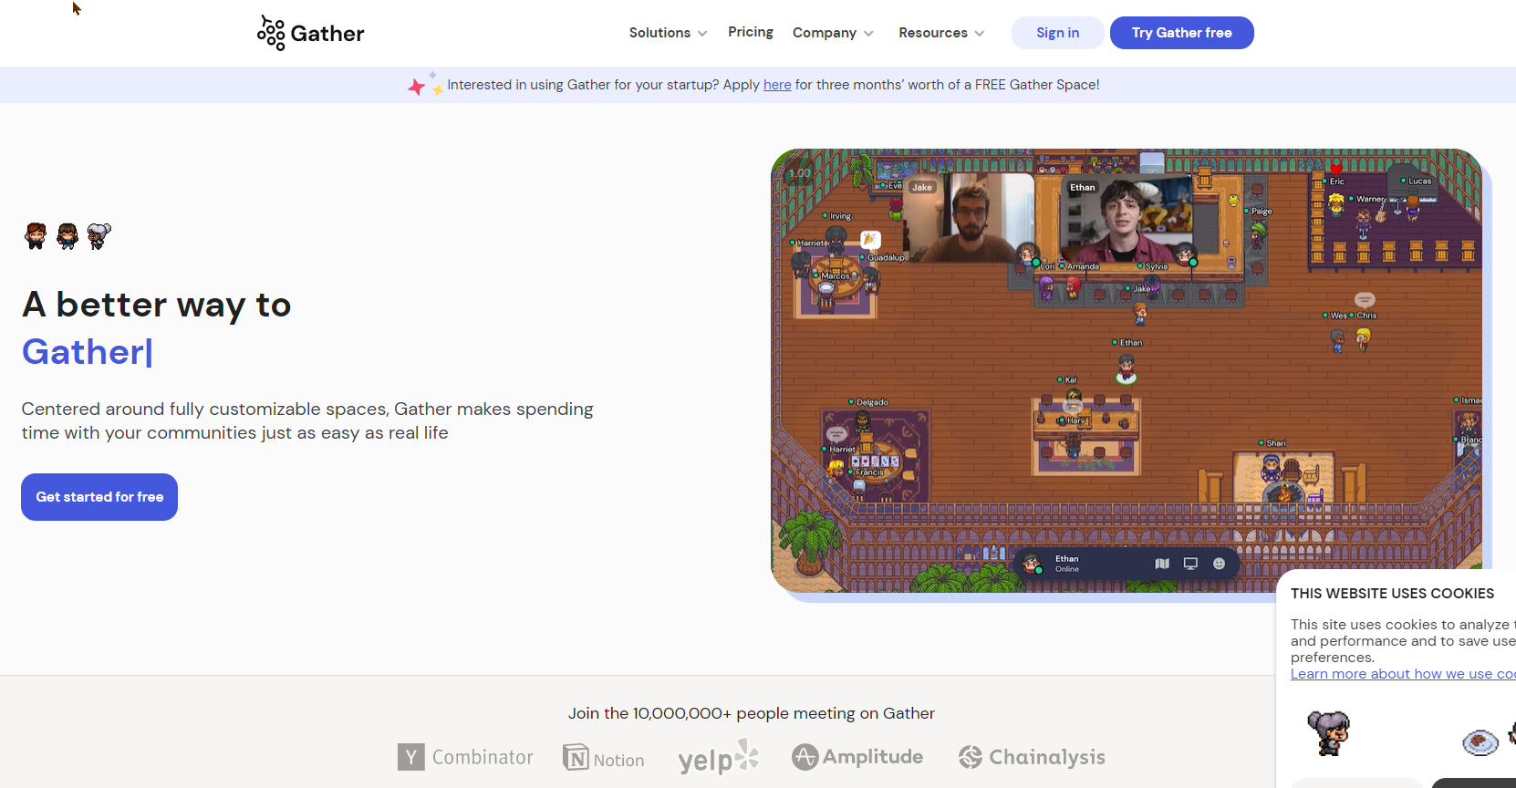
Task: Open the Pricing page
Action: (x=751, y=32)
